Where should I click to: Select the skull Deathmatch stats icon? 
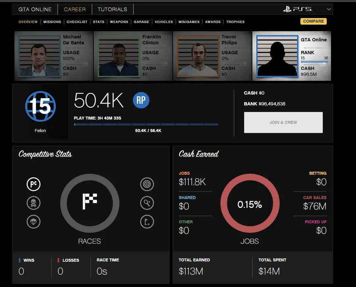point(34,203)
